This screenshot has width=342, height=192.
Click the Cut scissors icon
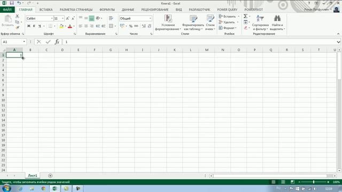click(x=17, y=17)
